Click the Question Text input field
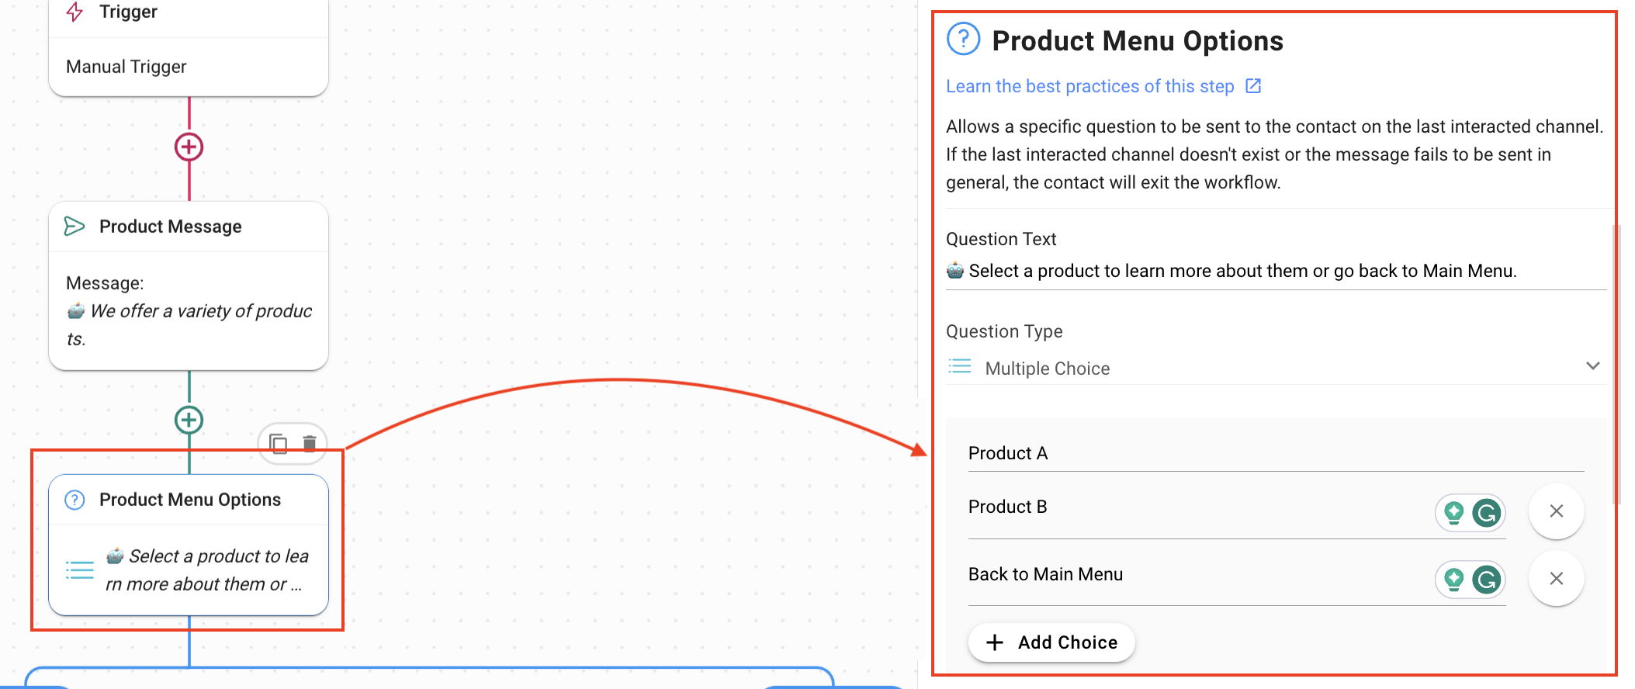The image size is (1635, 689). coord(1273,271)
